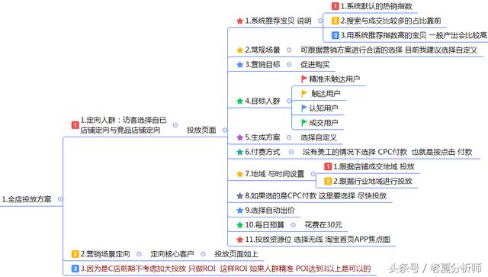This screenshot has width=488, height=277.
Task: Click priority 1 badge on 系统默认的热销指数
Action: coord(335,6)
